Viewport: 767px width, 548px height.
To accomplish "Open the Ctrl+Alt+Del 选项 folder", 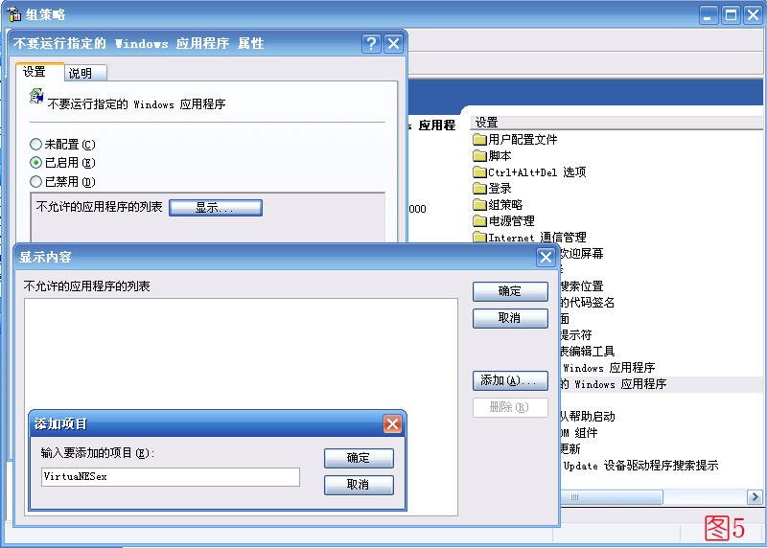I will coord(536,172).
